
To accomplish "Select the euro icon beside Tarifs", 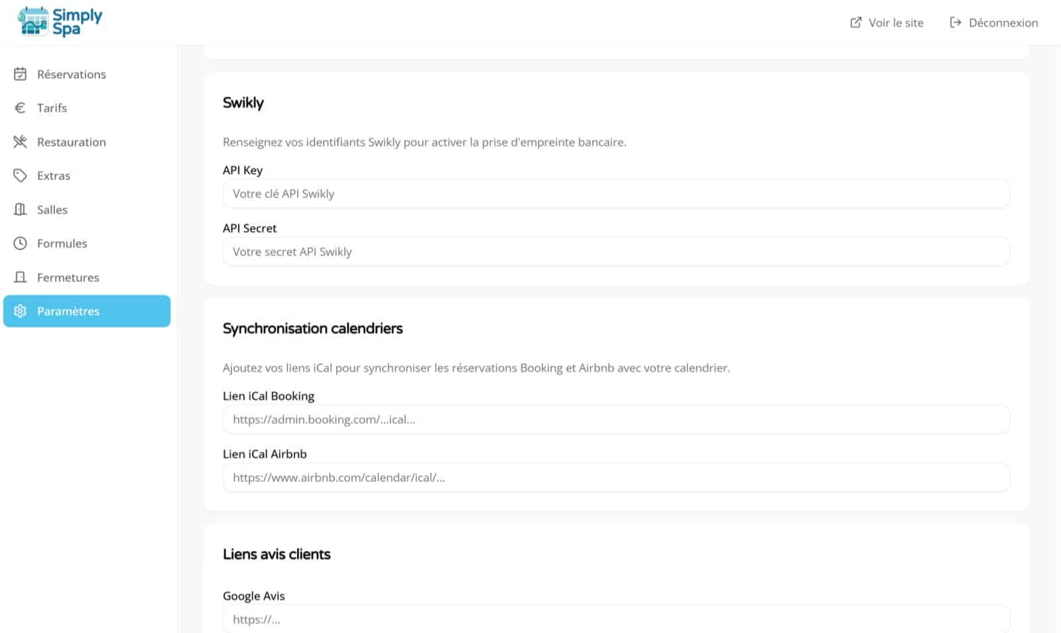I will [x=20, y=107].
